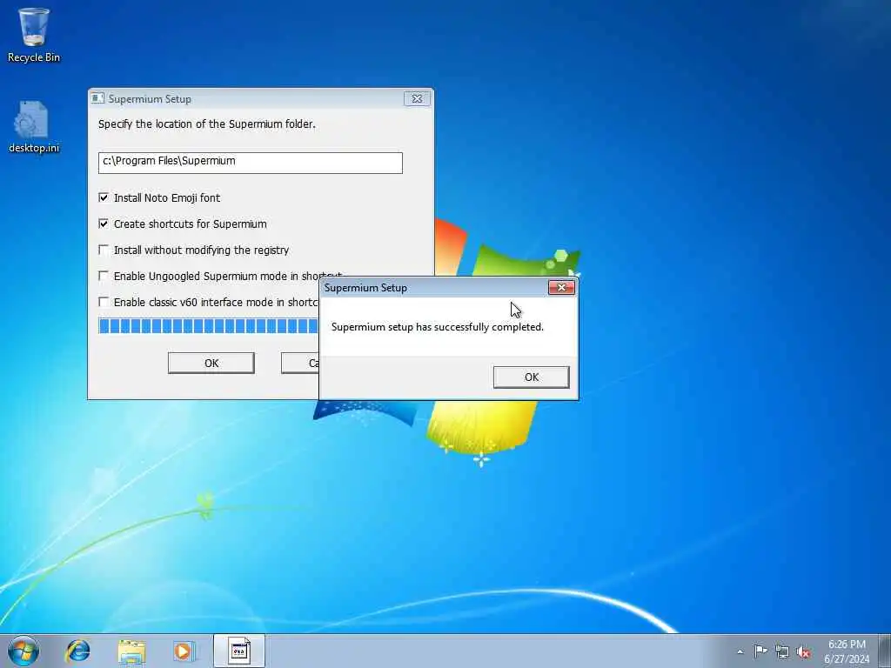Open Windows Explorer folder in taskbar

(131, 651)
